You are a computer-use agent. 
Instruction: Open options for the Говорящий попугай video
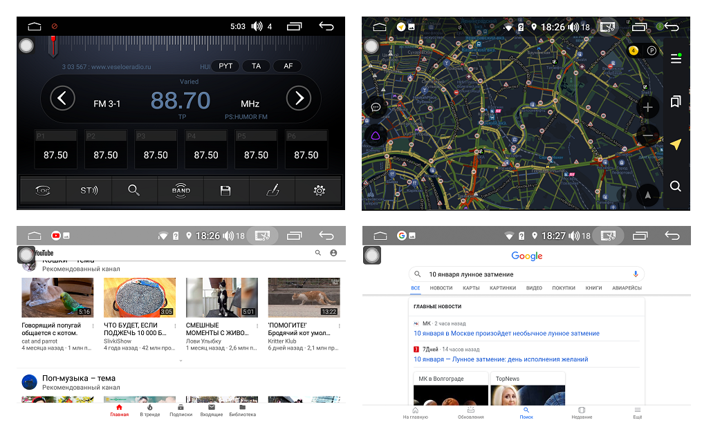93,326
